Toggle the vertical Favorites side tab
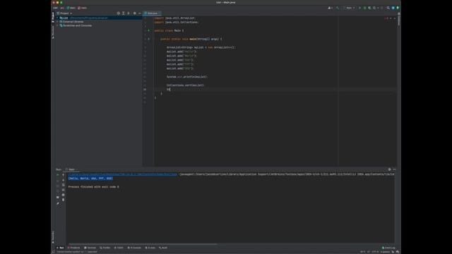 [x=53, y=237]
